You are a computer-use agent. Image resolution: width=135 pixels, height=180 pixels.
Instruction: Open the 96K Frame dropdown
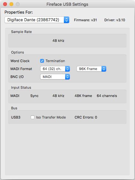click(x=91, y=69)
